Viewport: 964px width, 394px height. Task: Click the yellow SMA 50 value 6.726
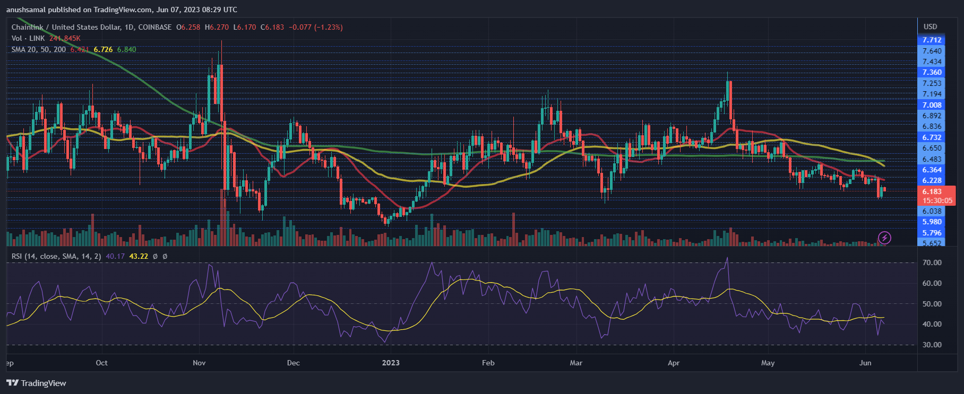point(103,49)
